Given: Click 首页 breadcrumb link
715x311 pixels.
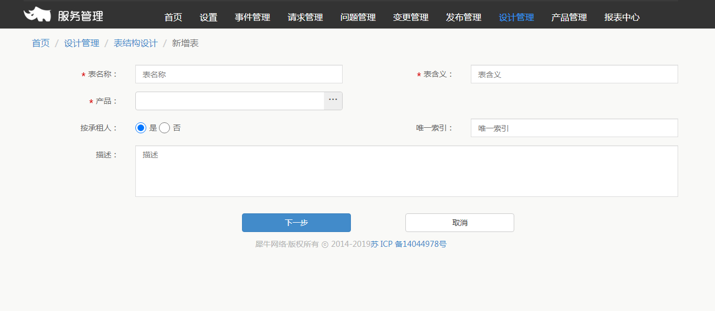Looking at the screenshot, I should (41, 43).
